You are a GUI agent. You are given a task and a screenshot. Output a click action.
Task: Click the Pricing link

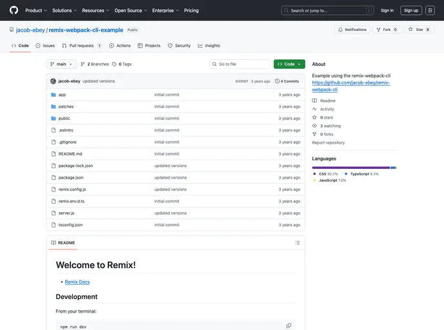click(192, 10)
